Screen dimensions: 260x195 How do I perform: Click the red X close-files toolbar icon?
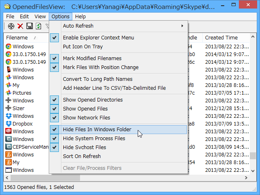tap(20, 26)
